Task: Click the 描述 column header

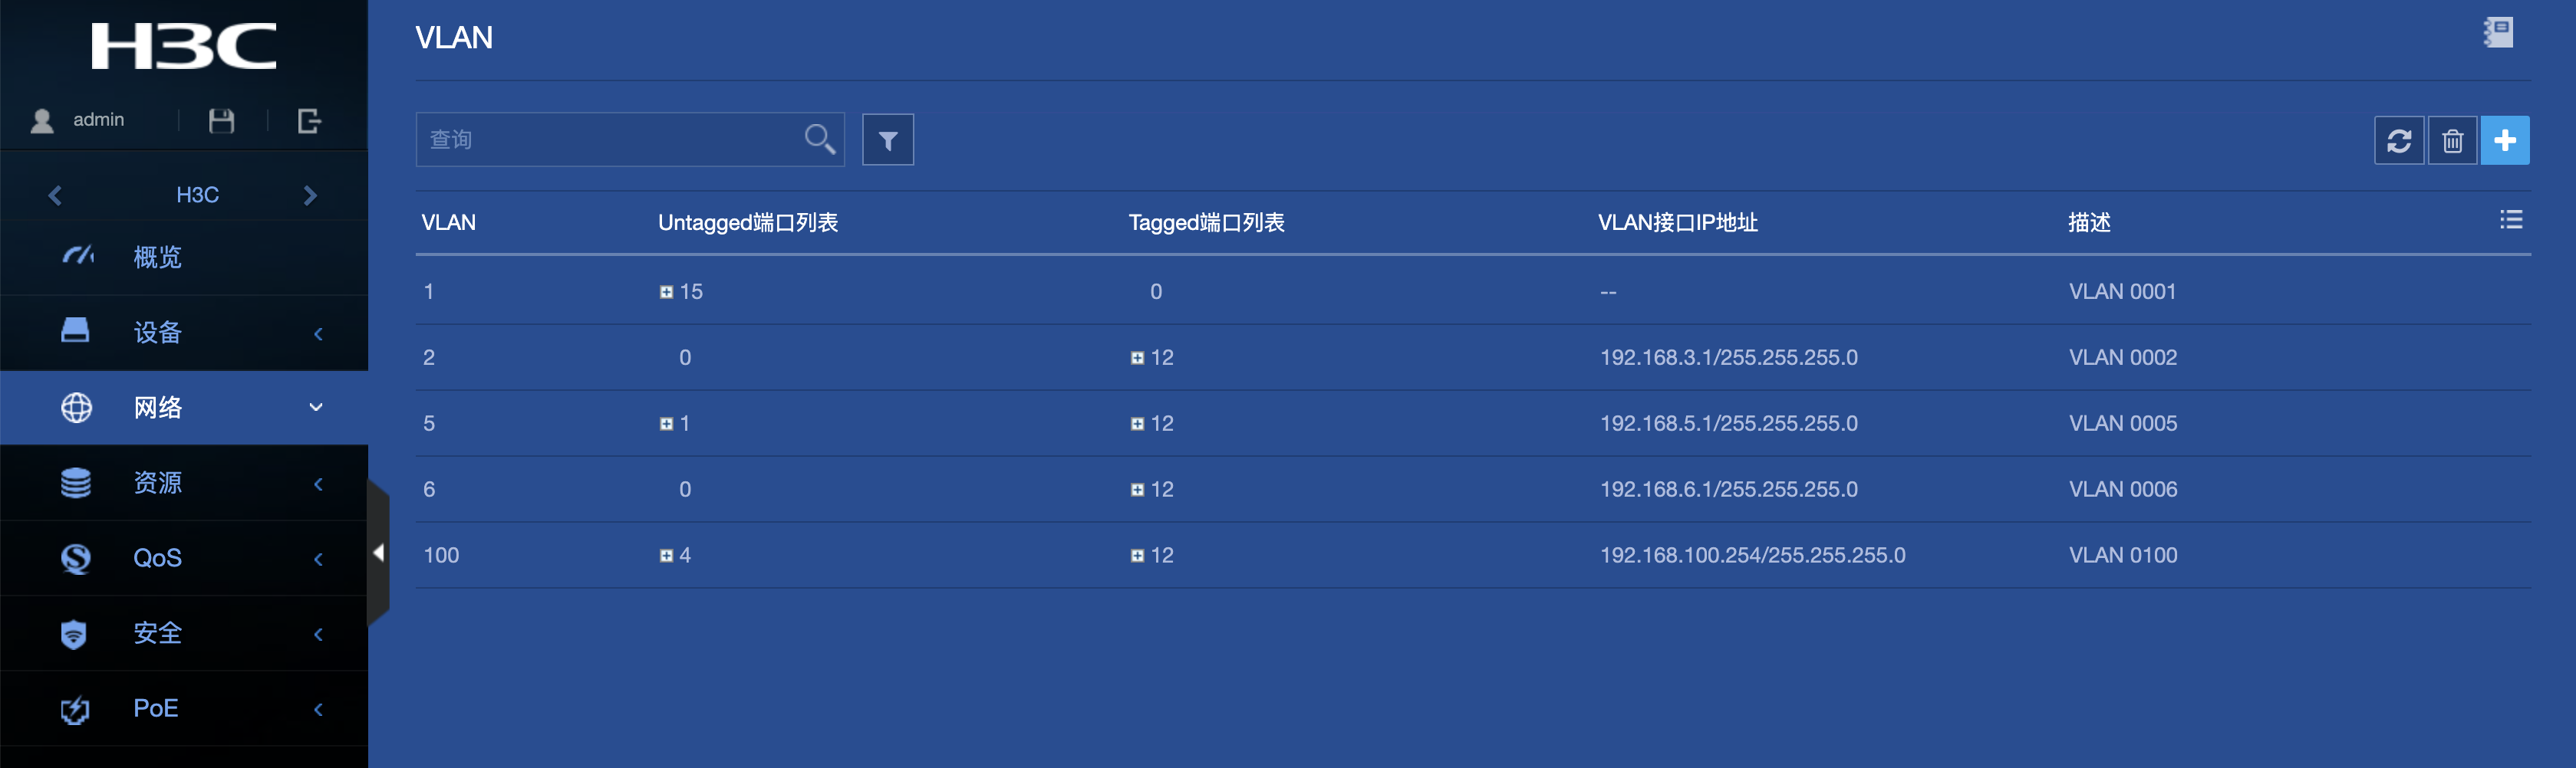Action: pos(2089,223)
